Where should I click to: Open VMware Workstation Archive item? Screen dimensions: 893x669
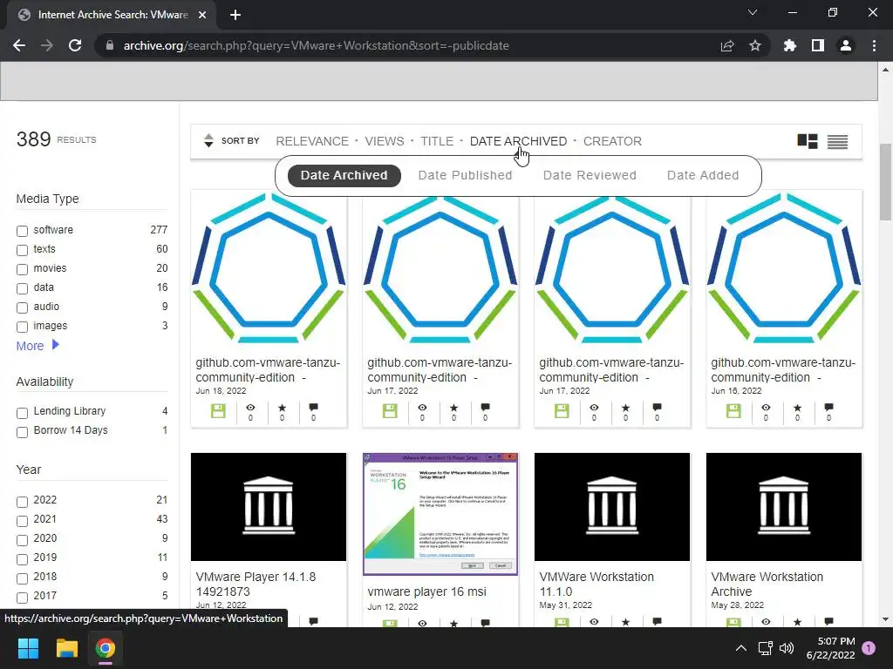point(767,585)
